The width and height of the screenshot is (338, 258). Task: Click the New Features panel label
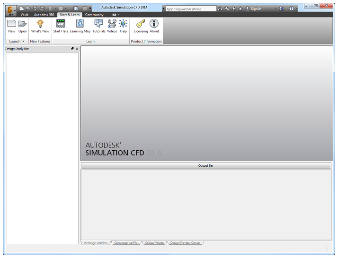(40, 41)
